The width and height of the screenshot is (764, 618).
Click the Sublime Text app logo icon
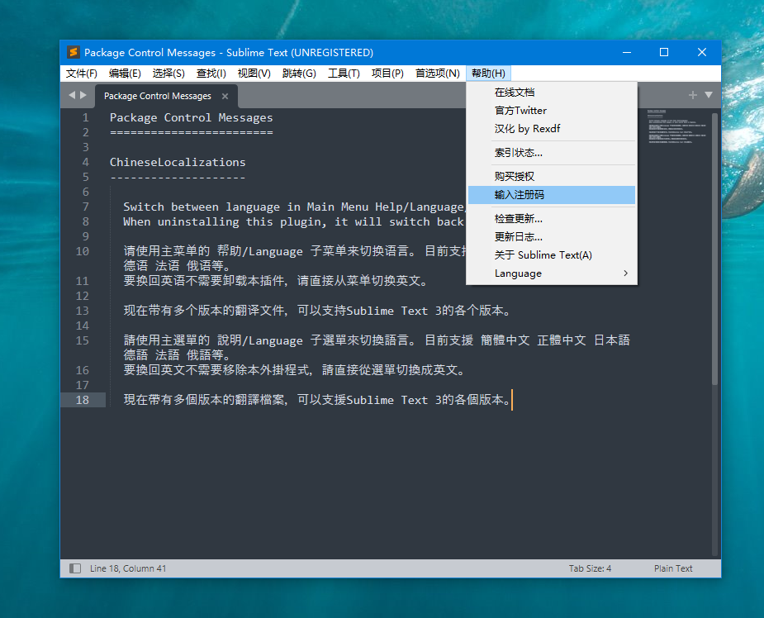(73, 52)
